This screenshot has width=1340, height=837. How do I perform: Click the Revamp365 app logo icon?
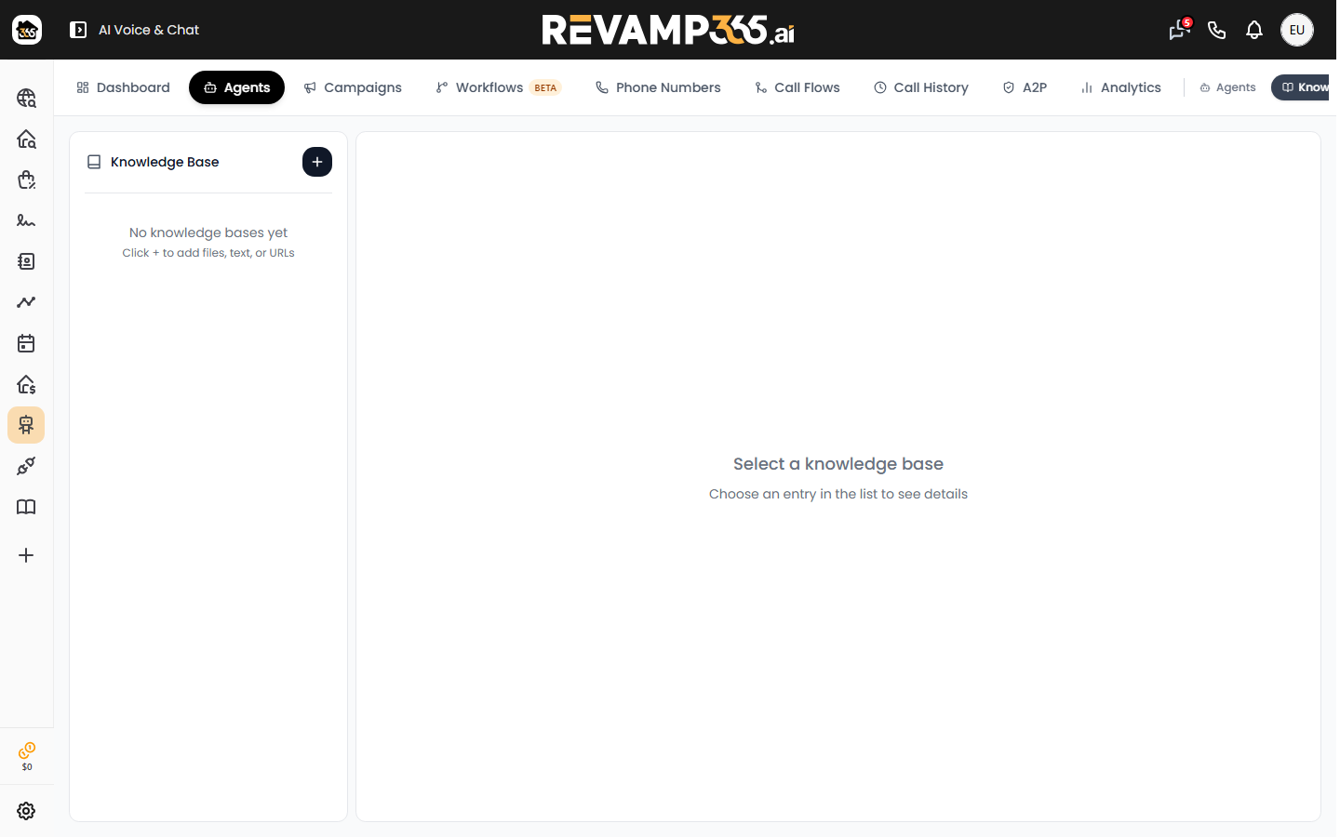coord(27,30)
